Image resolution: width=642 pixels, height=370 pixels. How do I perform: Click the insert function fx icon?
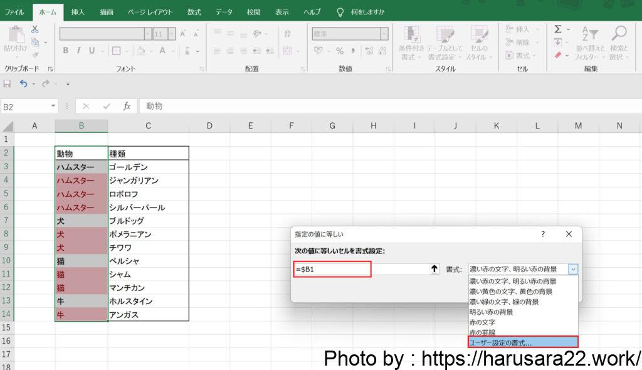[127, 107]
